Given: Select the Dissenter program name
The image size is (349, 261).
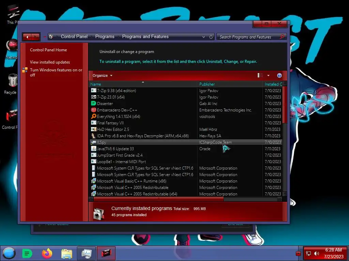Looking at the screenshot, I should point(105,103).
